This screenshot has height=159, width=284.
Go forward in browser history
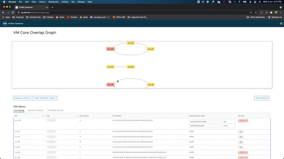click(8, 12)
